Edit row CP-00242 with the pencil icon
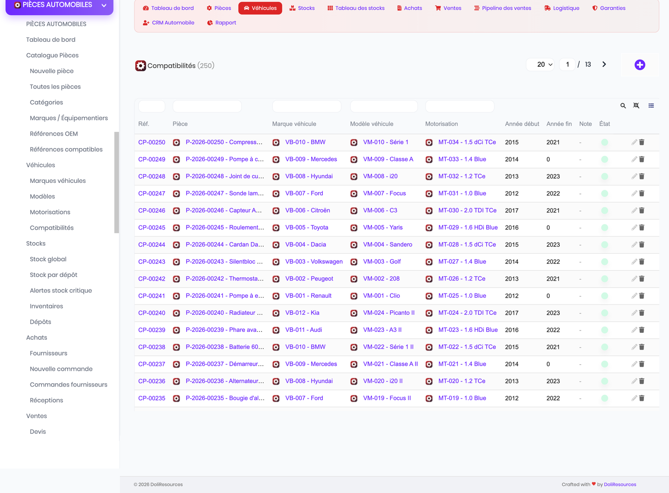669x493 pixels. pyautogui.click(x=634, y=279)
